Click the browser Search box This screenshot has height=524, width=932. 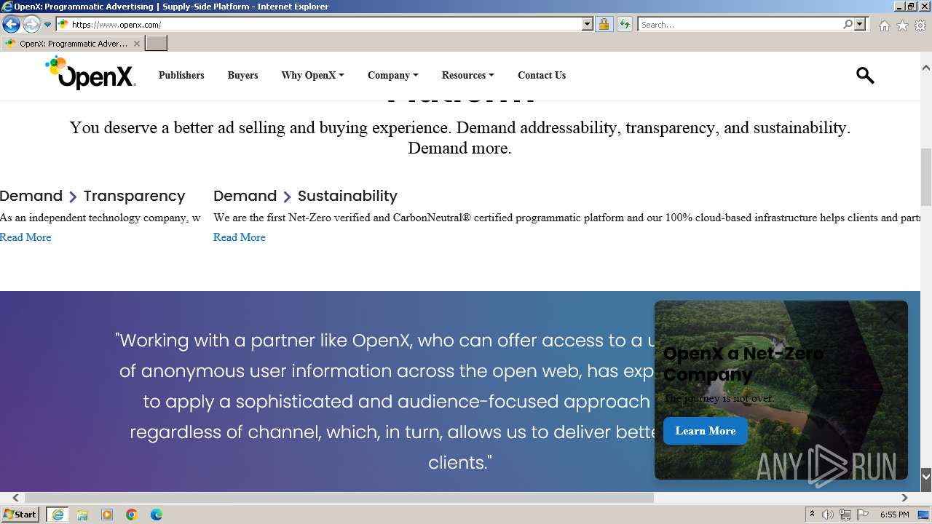(x=741, y=24)
